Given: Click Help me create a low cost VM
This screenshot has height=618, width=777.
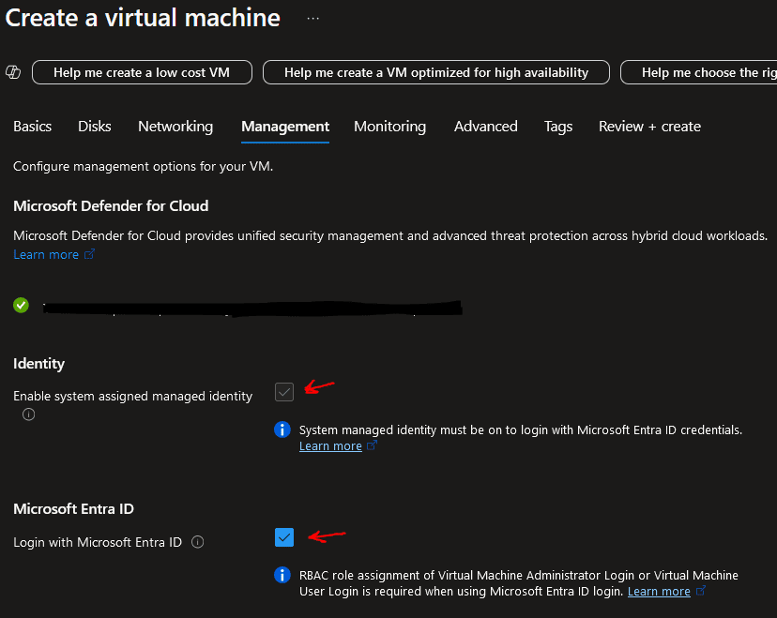Looking at the screenshot, I should [x=143, y=72].
